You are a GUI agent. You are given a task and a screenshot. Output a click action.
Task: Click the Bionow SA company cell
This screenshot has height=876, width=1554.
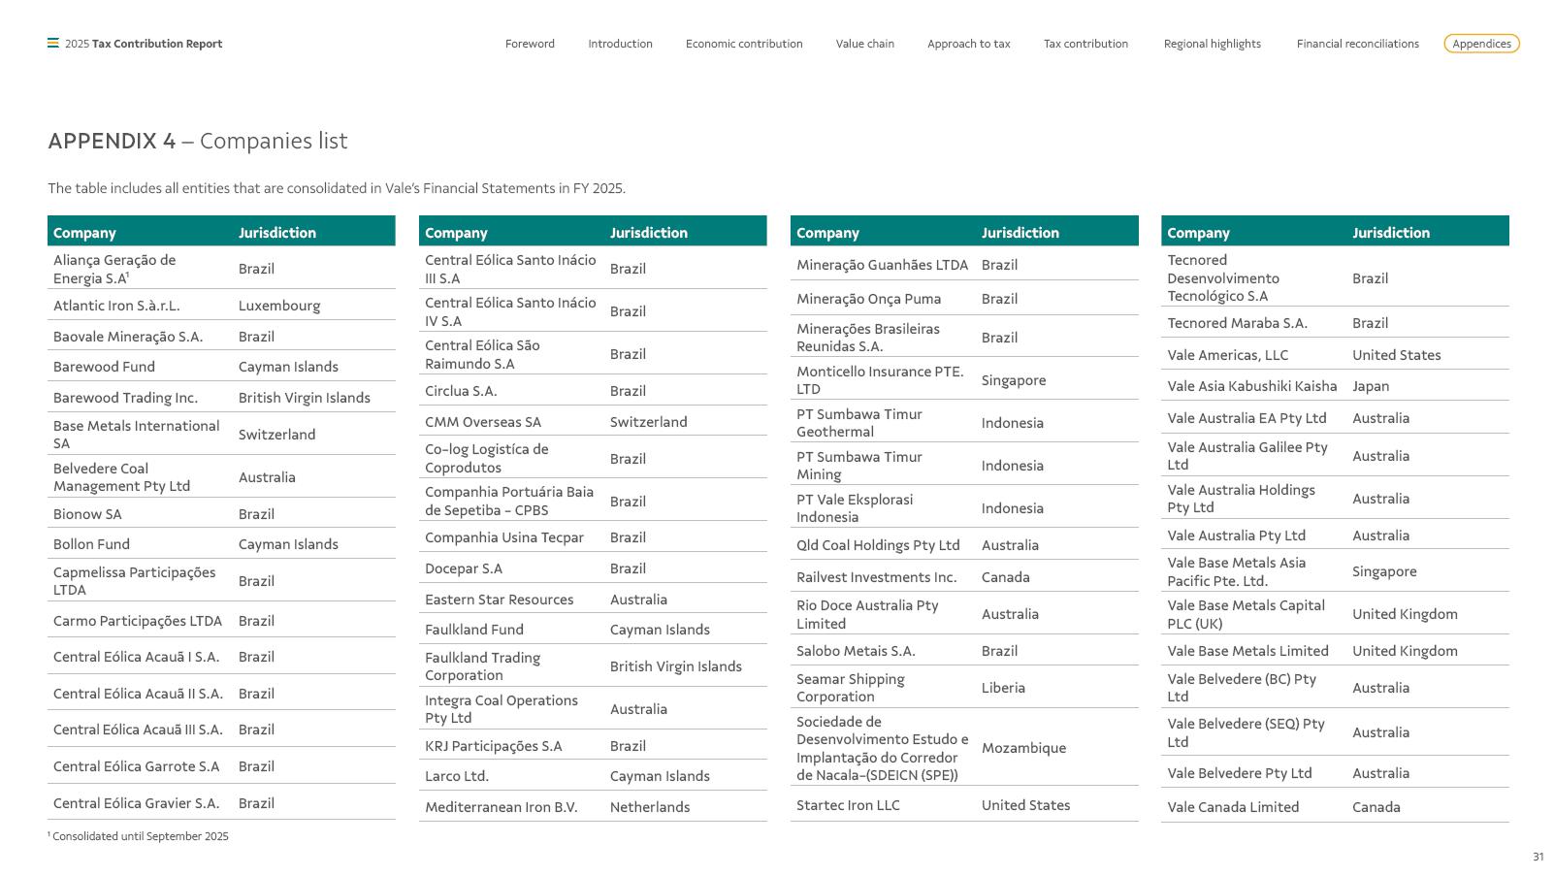[x=87, y=514]
